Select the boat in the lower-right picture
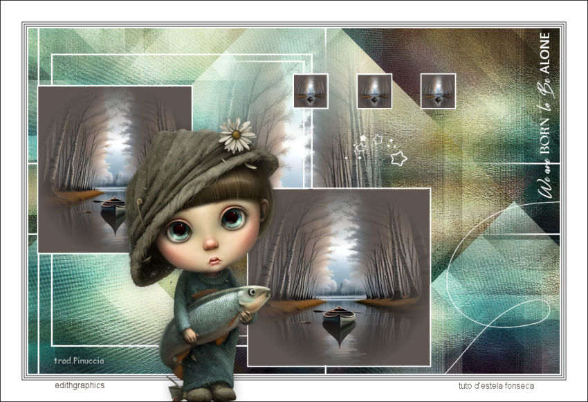This screenshot has height=402, width=588. (339, 316)
